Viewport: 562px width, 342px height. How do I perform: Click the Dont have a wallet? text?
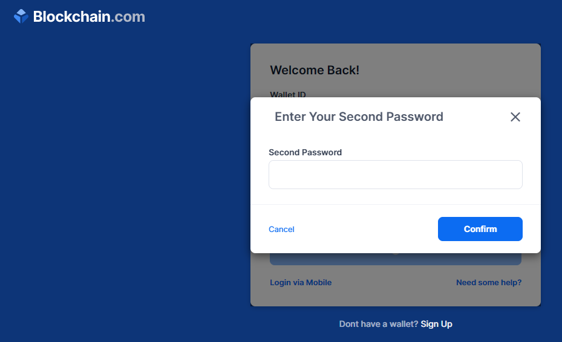[x=379, y=324]
